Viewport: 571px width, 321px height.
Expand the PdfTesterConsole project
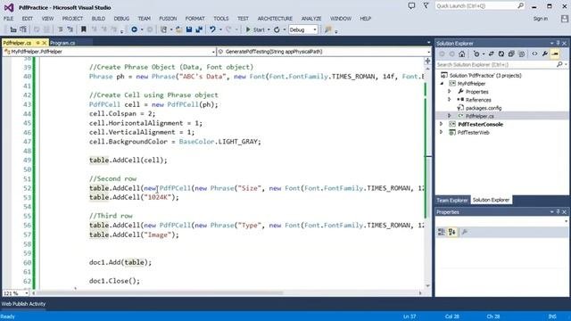pyautogui.click(x=442, y=124)
